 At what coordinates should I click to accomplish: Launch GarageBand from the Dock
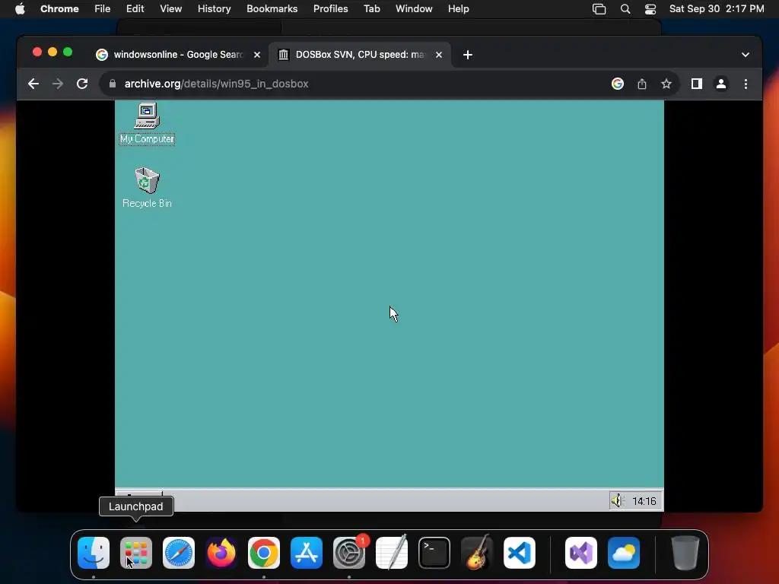tap(477, 552)
